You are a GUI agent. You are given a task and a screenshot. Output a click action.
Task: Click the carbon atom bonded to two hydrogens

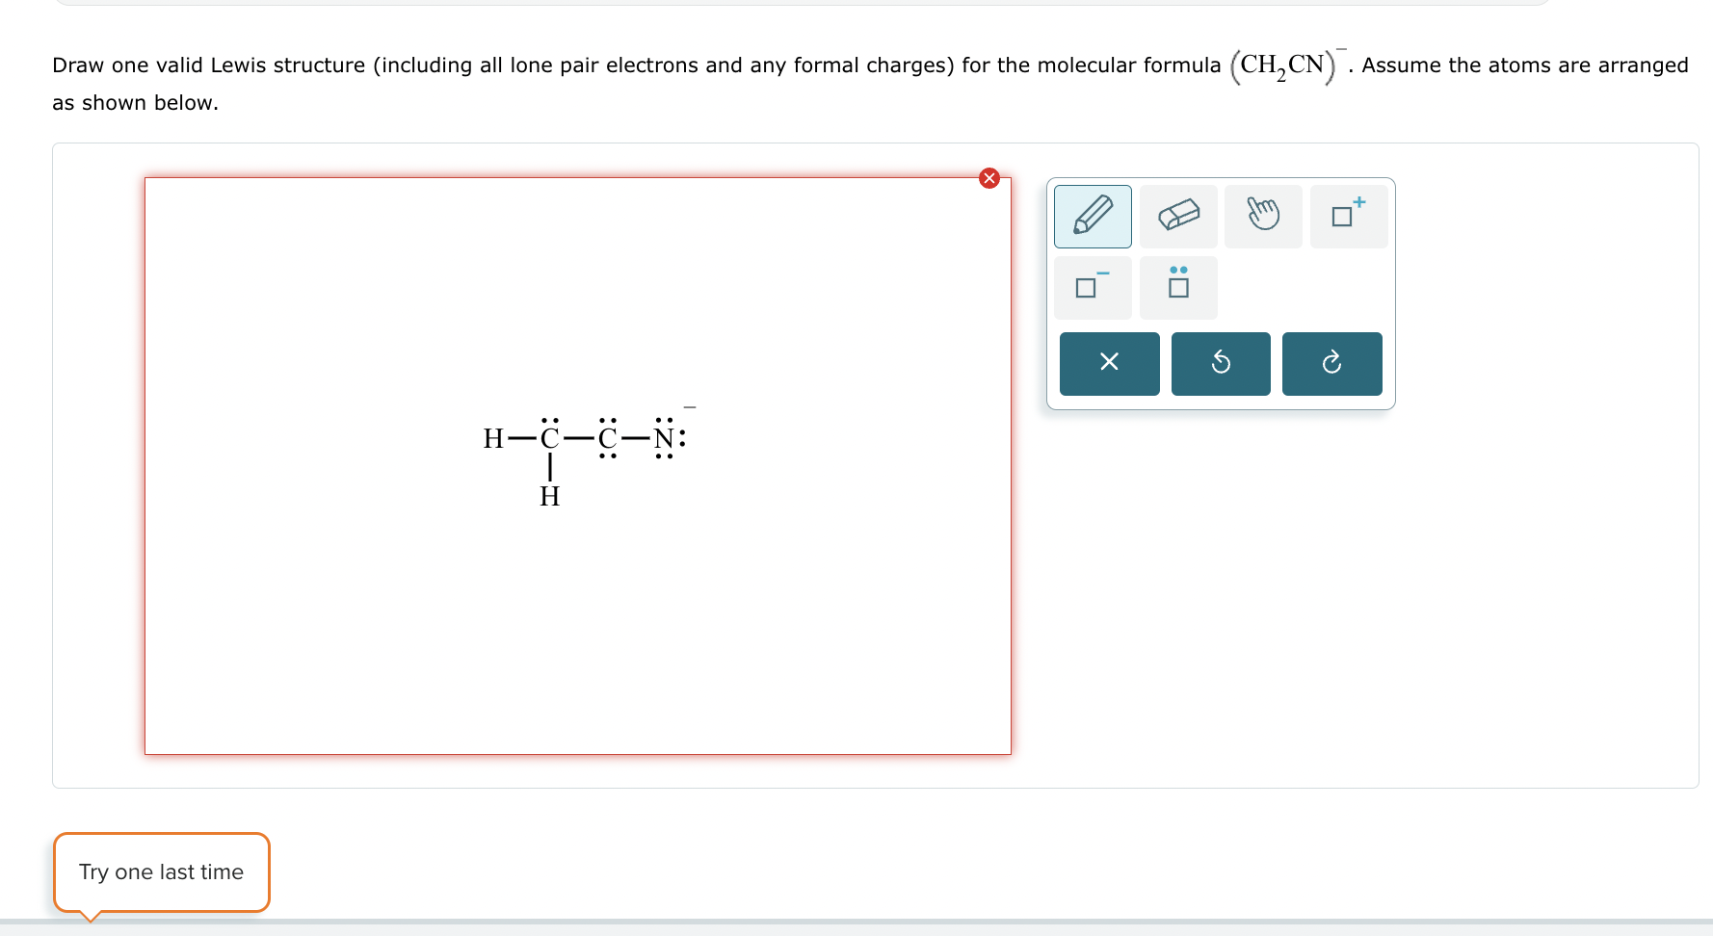pos(548,438)
